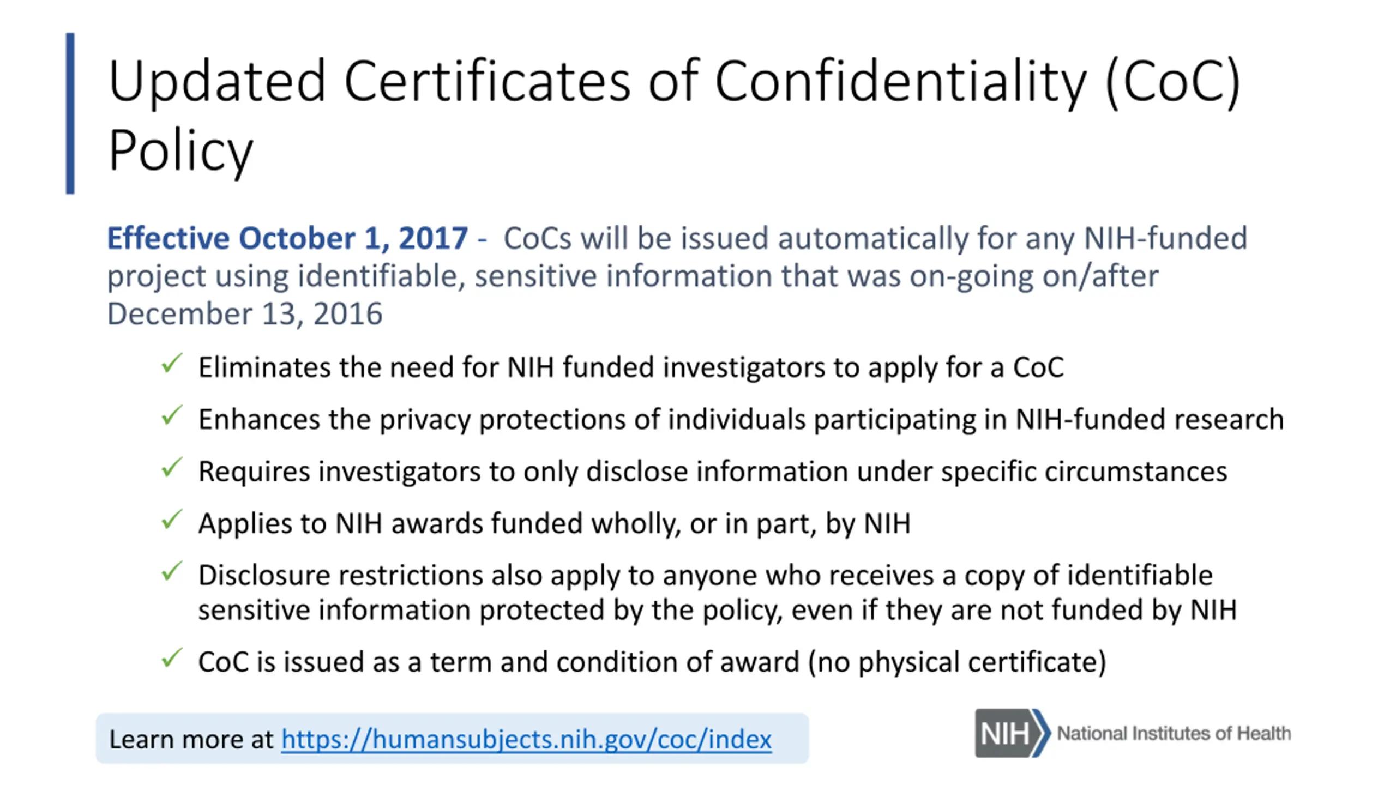Click the 'Updated Certificates of Confidentiality (CoC)' title

pyautogui.click(x=675, y=82)
